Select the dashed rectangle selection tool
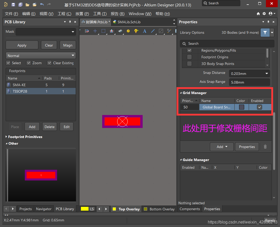The height and width of the screenshot is (227, 280). click(x=103, y=31)
